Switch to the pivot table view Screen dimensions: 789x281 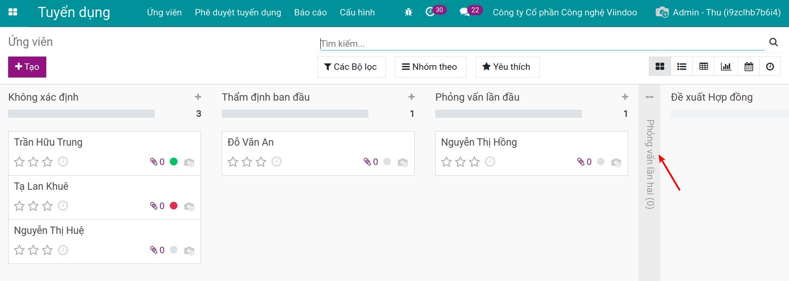pyautogui.click(x=703, y=66)
